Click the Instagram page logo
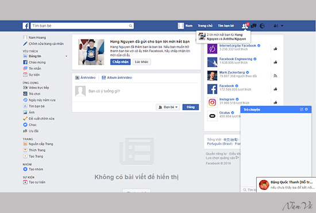This screenshot has width=316, height=213. pos(212,102)
